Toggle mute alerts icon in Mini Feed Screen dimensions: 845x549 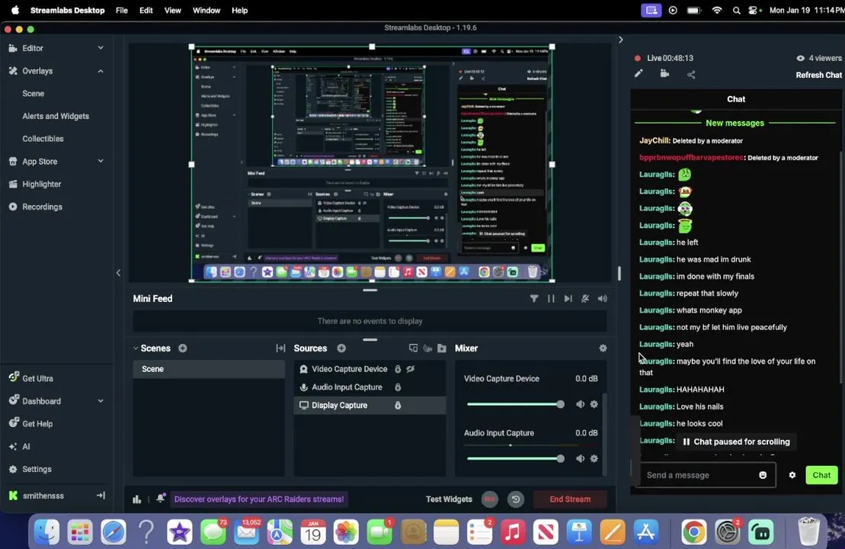coord(584,298)
